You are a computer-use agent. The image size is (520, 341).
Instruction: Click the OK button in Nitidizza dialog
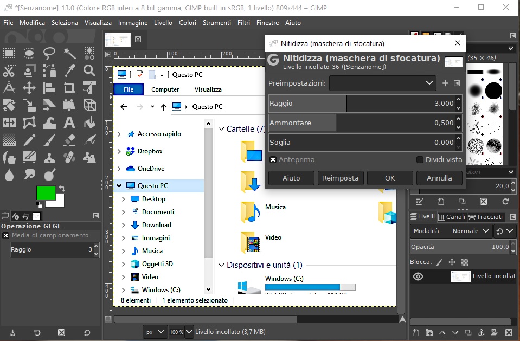click(390, 178)
